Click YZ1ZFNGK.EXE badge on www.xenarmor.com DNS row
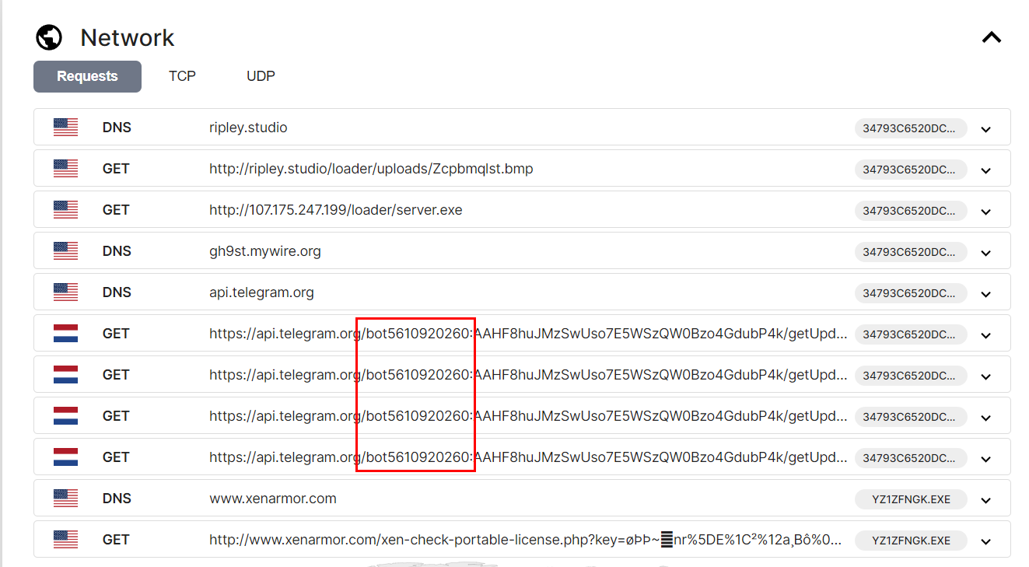This screenshot has width=1029, height=567. (911, 499)
